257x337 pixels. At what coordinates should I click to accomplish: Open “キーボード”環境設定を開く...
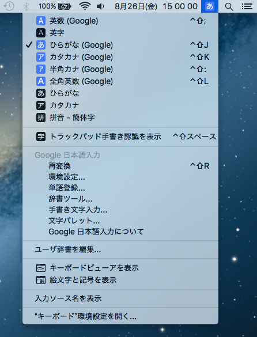pos(120,316)
